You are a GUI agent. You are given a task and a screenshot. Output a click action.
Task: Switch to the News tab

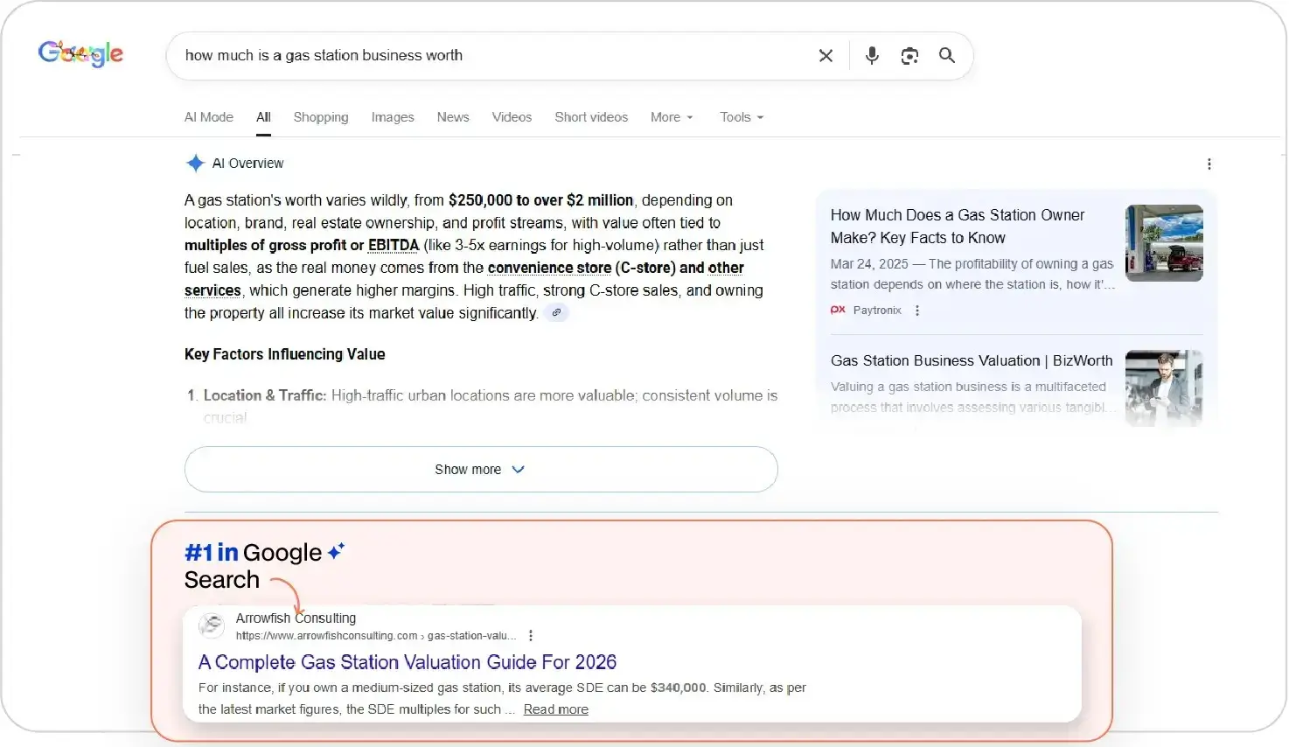point(452,116)
